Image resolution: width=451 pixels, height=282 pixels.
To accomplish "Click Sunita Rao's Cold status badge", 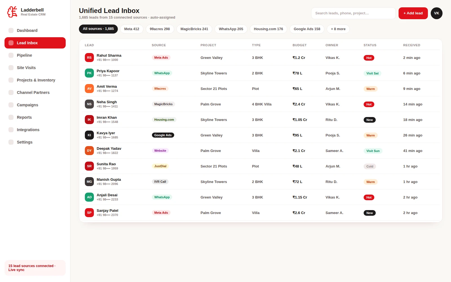I will 370,166.
